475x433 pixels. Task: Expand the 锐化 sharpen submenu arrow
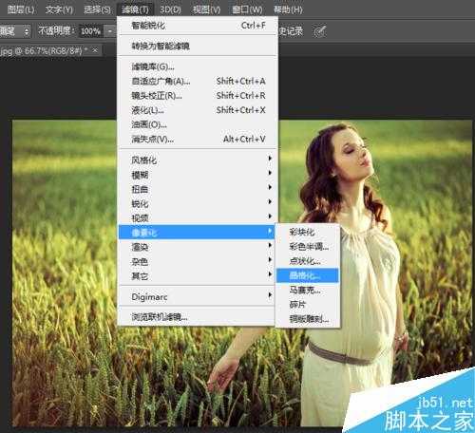pyautogui.click(x=270, y=201)
